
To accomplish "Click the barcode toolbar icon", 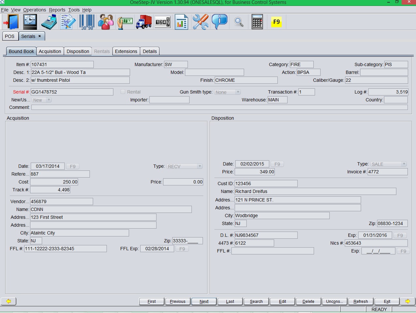I will point(87,22).
